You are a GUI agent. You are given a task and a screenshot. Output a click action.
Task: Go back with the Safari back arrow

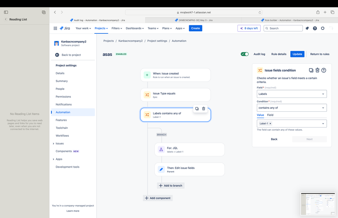click(x=55, y=12)
